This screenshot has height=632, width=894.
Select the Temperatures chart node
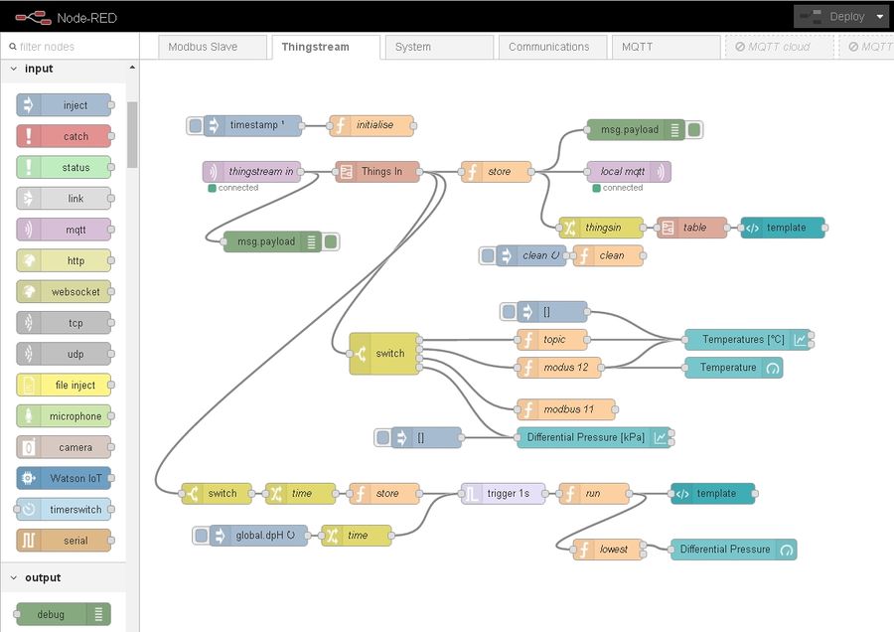pos(748,340)
